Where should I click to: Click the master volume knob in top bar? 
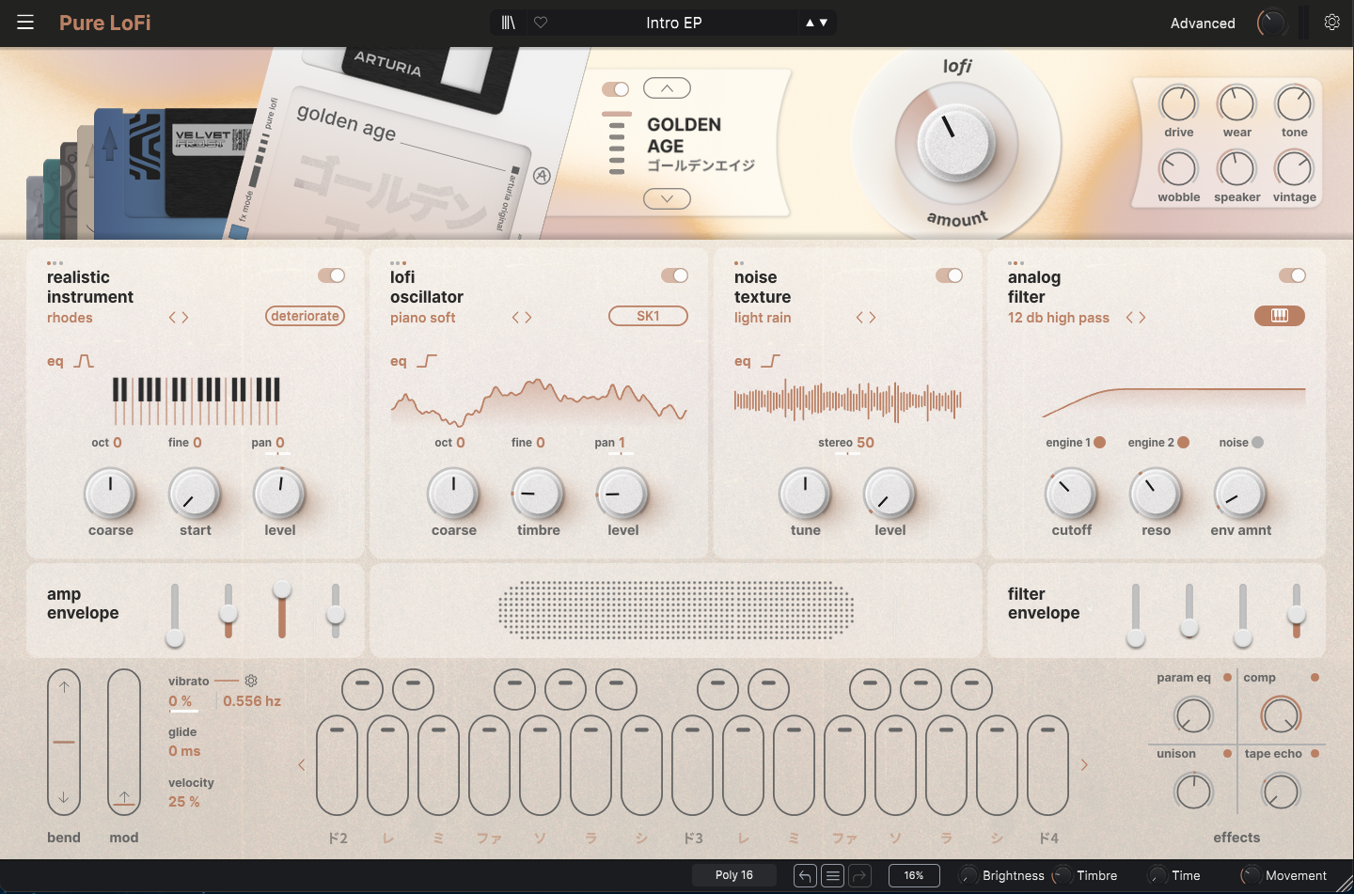pyautogui.click(x=1271, y=23)
